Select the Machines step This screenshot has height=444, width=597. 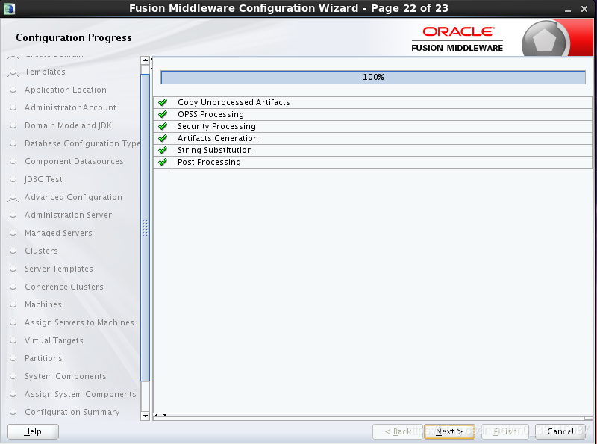43,304
